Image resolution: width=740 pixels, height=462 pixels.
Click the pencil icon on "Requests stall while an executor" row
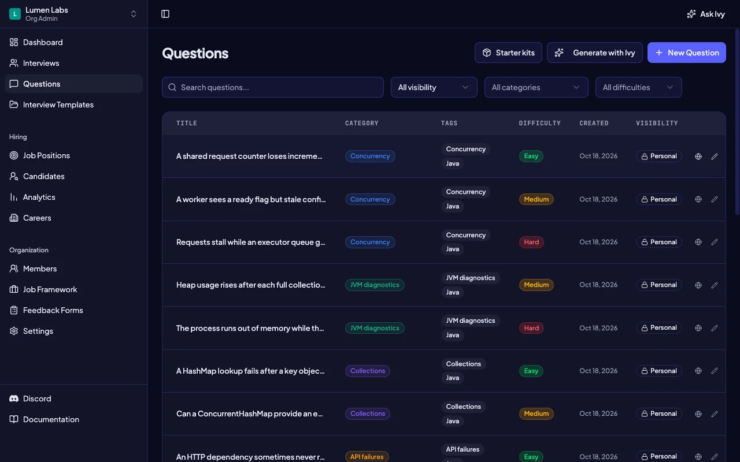coord(715,242)
